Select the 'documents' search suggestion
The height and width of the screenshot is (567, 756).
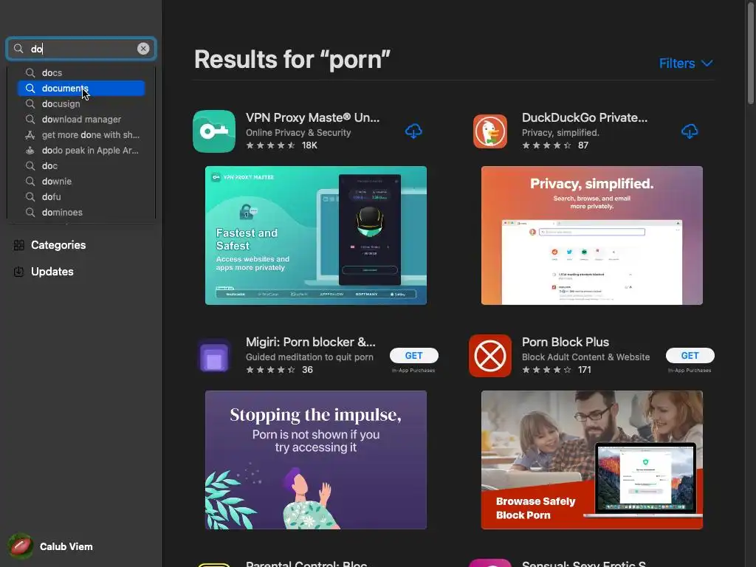(x=81, y=89)
